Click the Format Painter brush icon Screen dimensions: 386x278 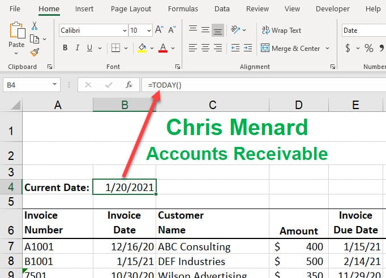coord(35,51)
